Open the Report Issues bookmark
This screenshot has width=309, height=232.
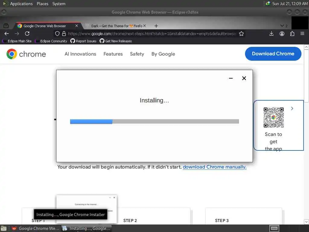click(x=83, y=41)
